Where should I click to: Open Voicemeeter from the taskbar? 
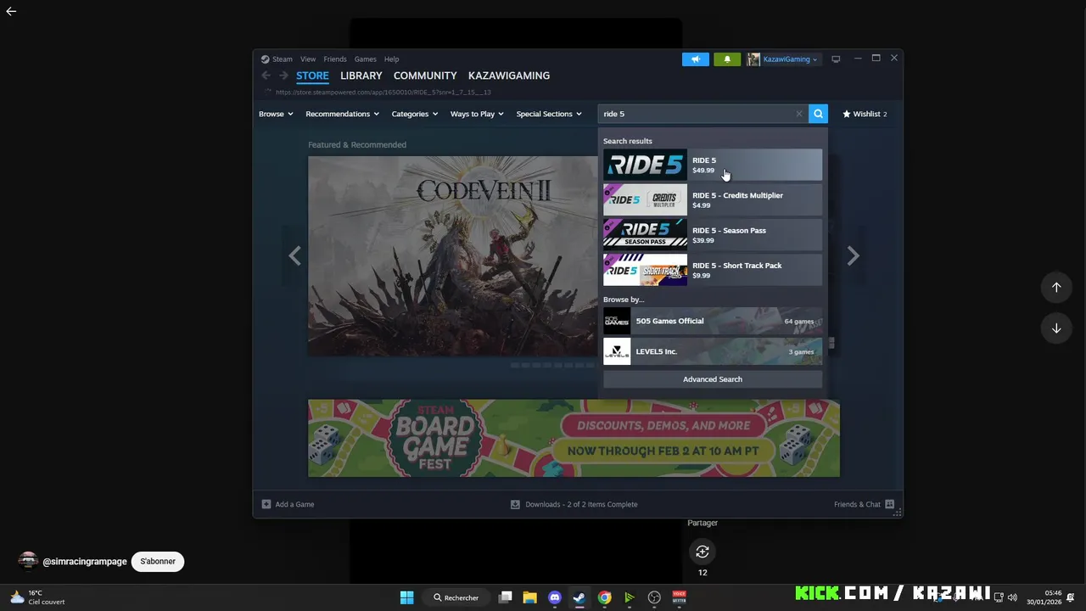tap(679, 597)
